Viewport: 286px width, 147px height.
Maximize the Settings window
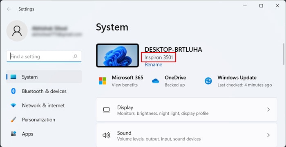261,6
